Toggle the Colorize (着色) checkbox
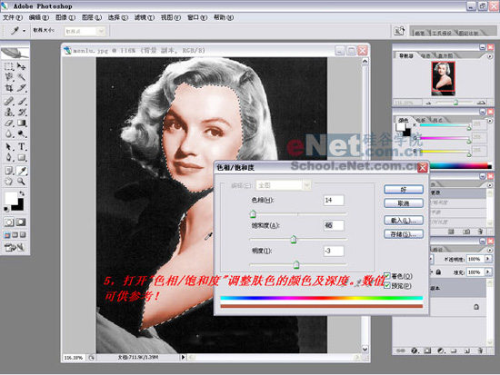Viewport: 500px width, 375px height. click(387, 276)
